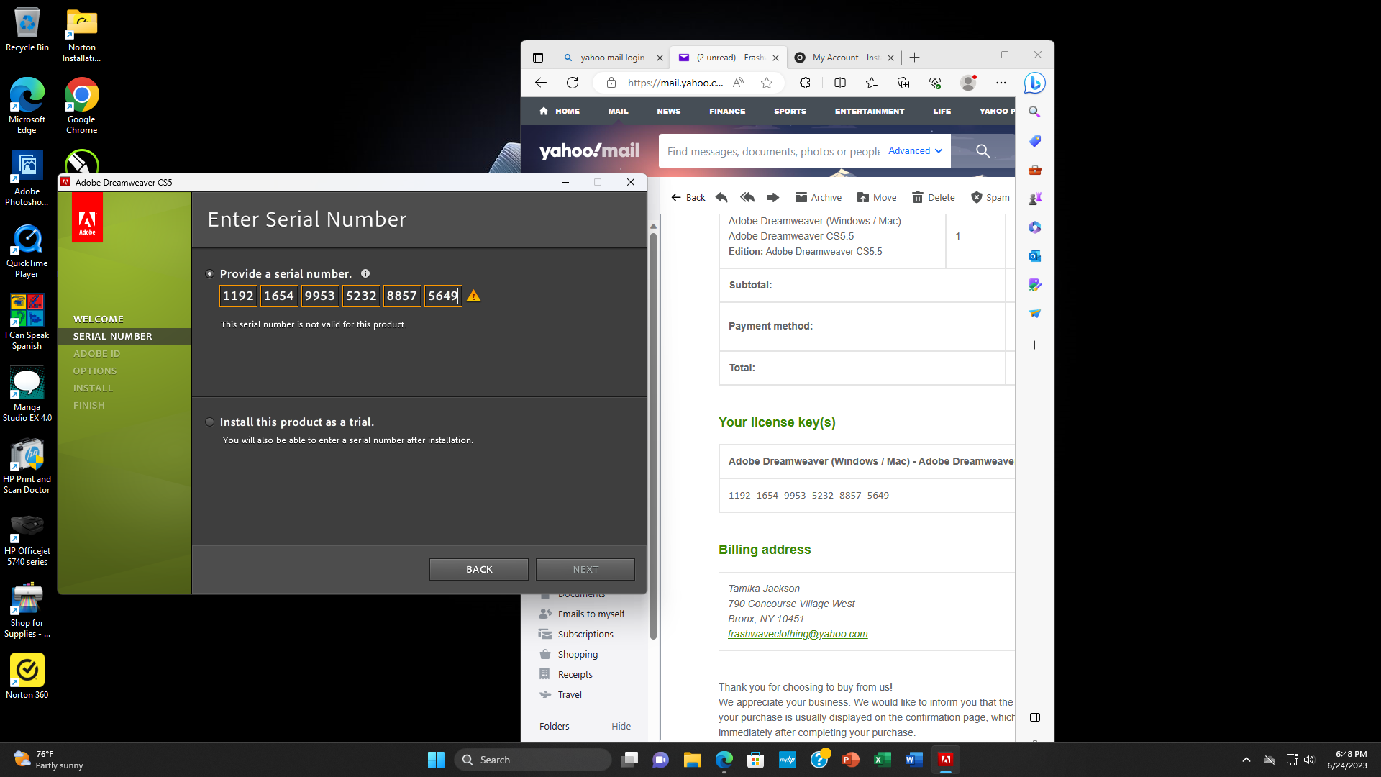
Task: Click the BACK button in installer
Action: (x=479, y=569)
